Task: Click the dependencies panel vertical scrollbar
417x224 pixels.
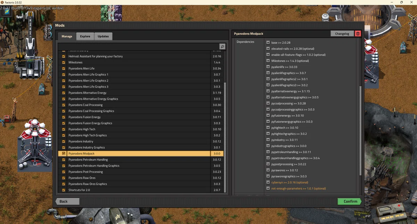Action: (360, 131)
